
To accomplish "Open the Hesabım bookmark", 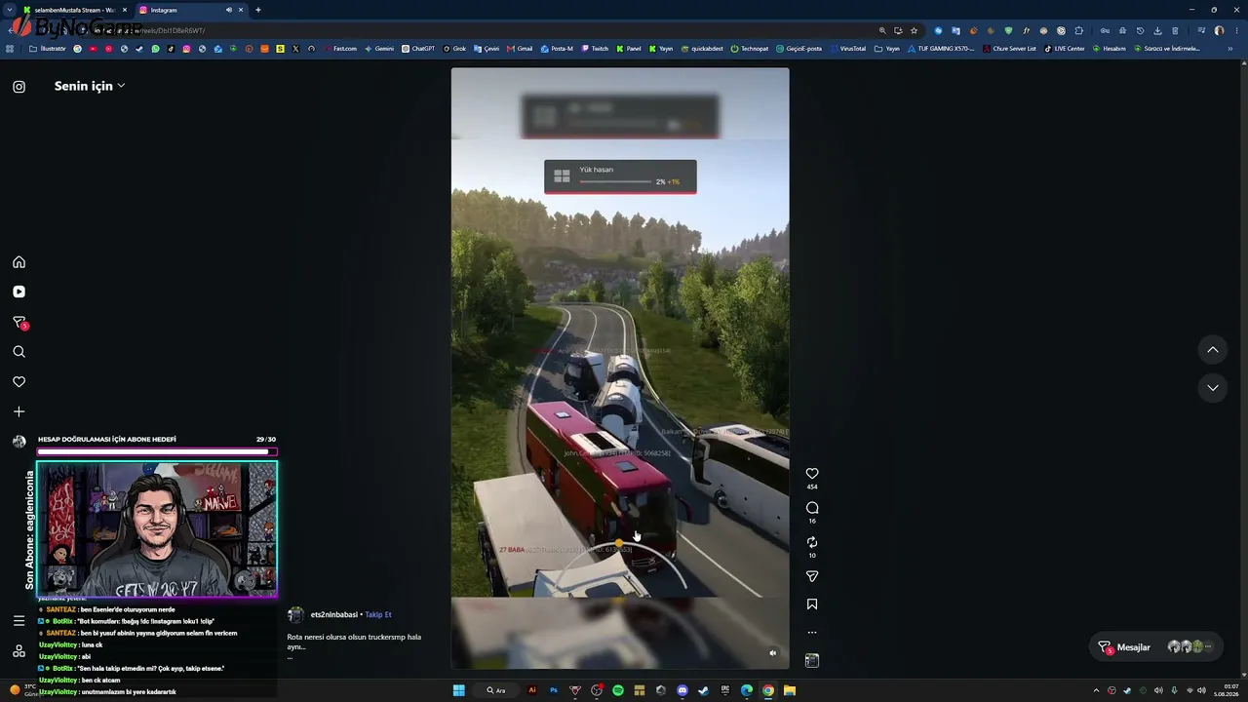I will coord(1110,49).
